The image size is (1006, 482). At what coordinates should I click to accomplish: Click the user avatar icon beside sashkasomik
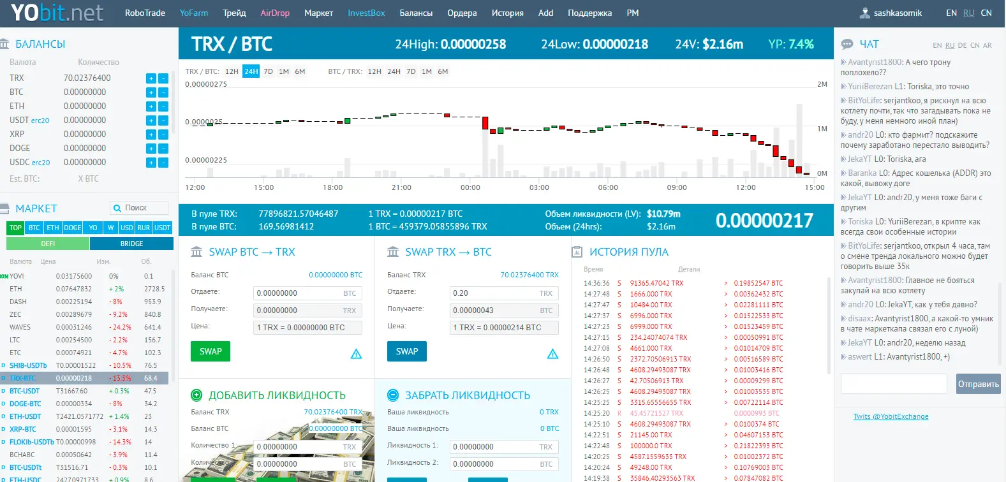[x=865, y=13]
